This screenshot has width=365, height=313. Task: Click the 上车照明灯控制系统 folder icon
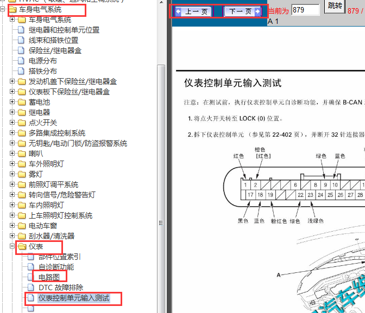coord(22,215)
